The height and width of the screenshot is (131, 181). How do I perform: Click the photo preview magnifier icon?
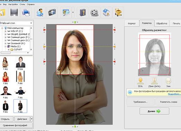point(66,12)
